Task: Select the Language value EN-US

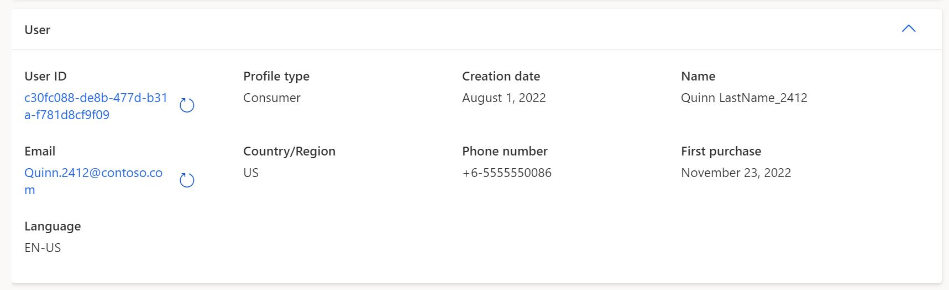Action: pos(43,248)
